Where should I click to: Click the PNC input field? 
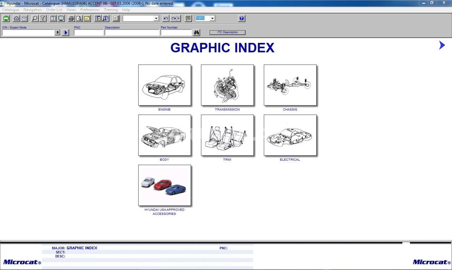coord(89,33)
